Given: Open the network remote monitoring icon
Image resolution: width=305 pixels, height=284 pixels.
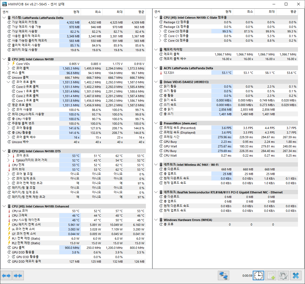Looking at the screenshot, I should click(x=224, y=275).
